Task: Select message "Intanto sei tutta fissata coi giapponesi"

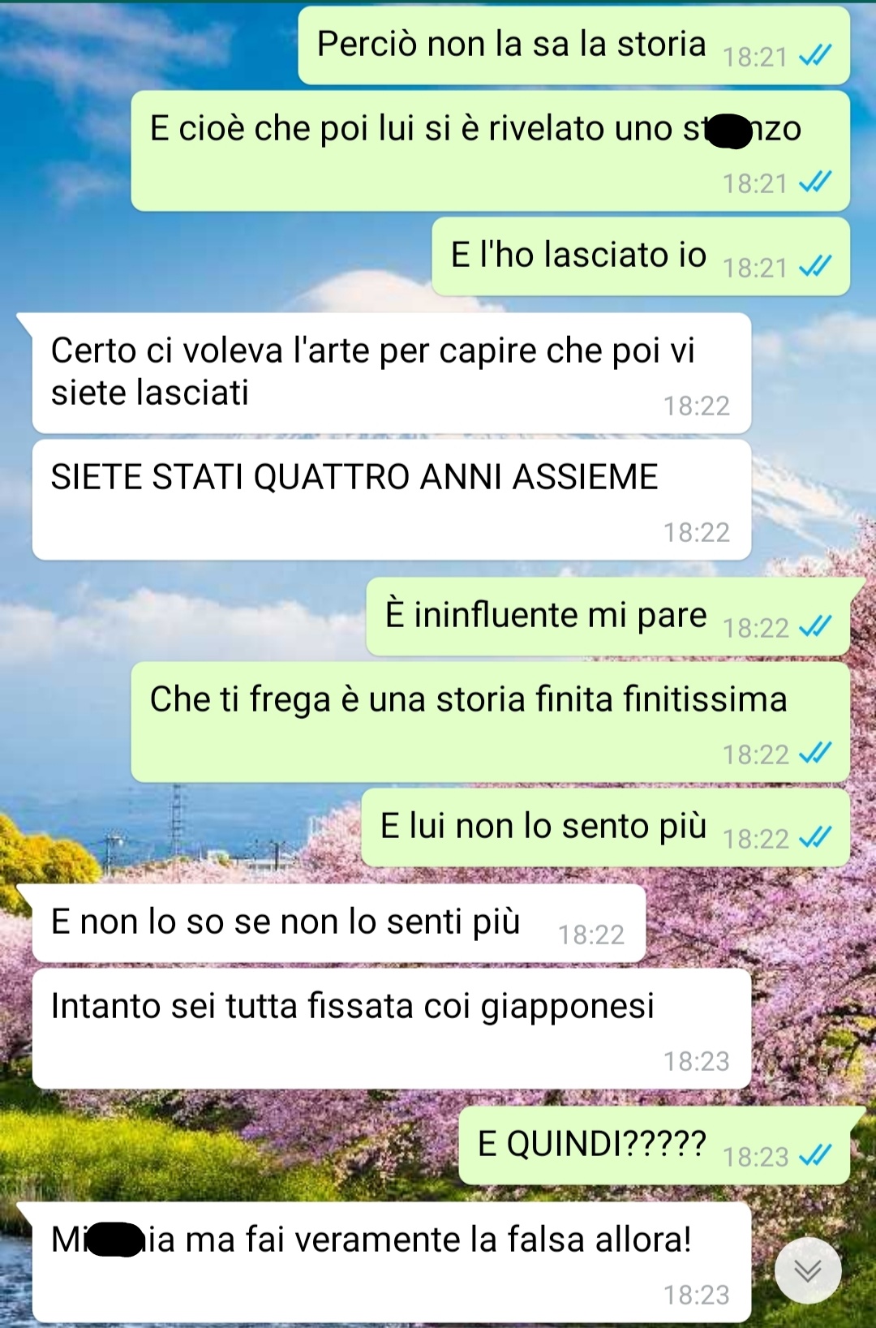Action: tap(392, 1029)
